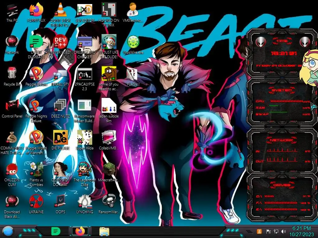Viewport: 318px width, 238px height.
Task: Launch The Legend of Zilda
Action: coord(84,174)
